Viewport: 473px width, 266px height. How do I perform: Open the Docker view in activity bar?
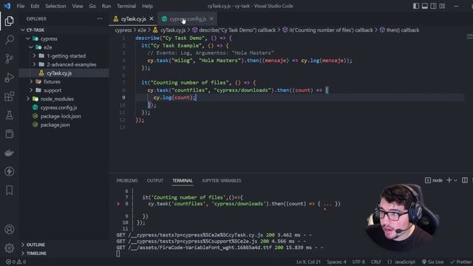[x=9, y=153]
